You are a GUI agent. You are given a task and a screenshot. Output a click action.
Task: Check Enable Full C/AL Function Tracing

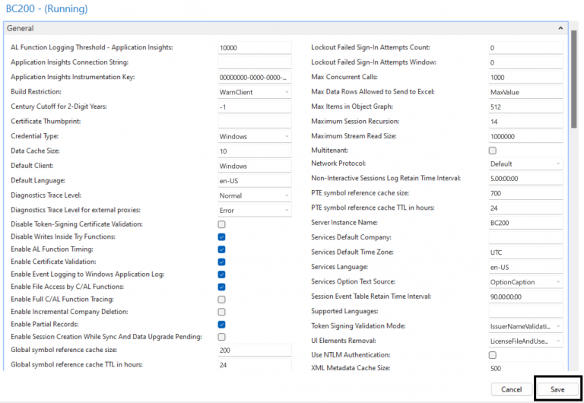[222, 300]
